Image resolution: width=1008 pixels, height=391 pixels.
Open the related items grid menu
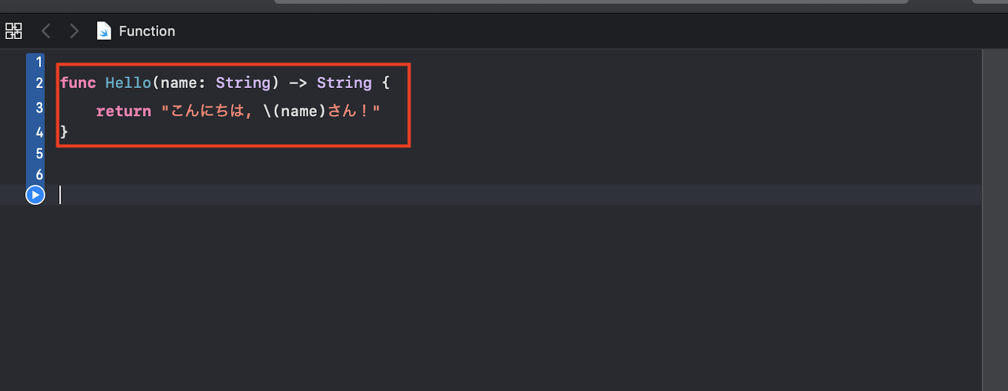click(13, 31)
